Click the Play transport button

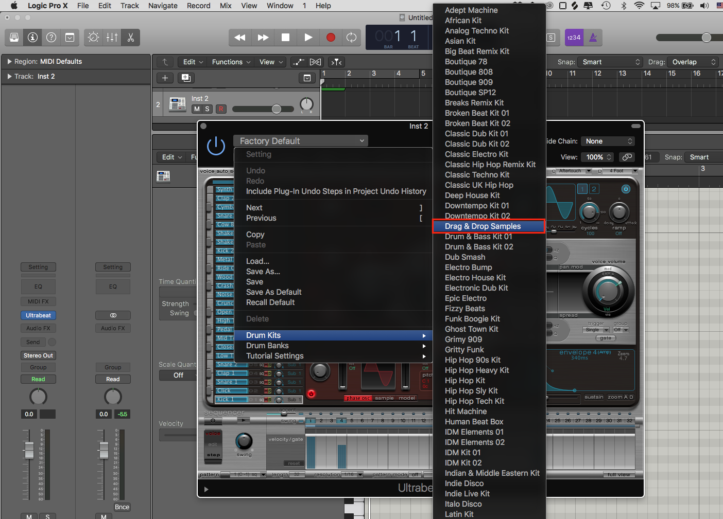(308, 38)
